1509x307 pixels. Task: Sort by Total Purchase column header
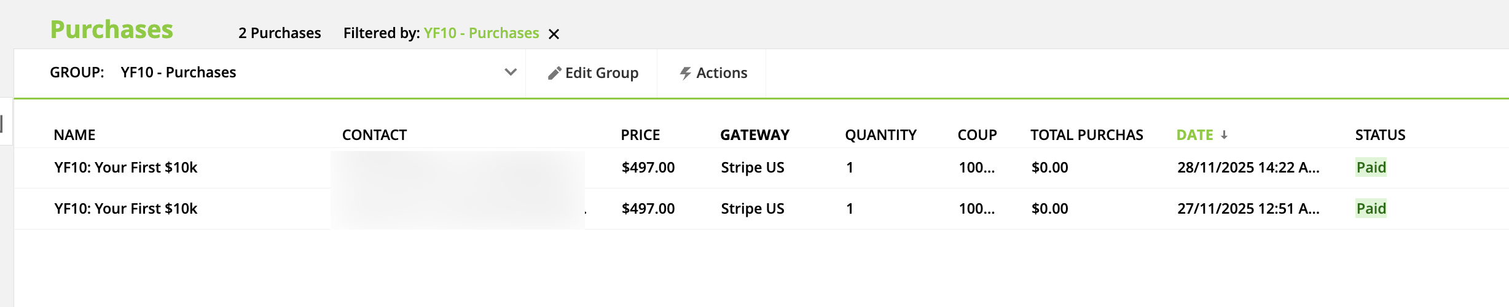coord(1086,135)
